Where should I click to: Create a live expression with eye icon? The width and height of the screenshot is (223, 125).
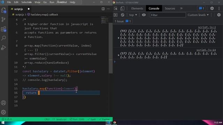[x=144, y=15]
